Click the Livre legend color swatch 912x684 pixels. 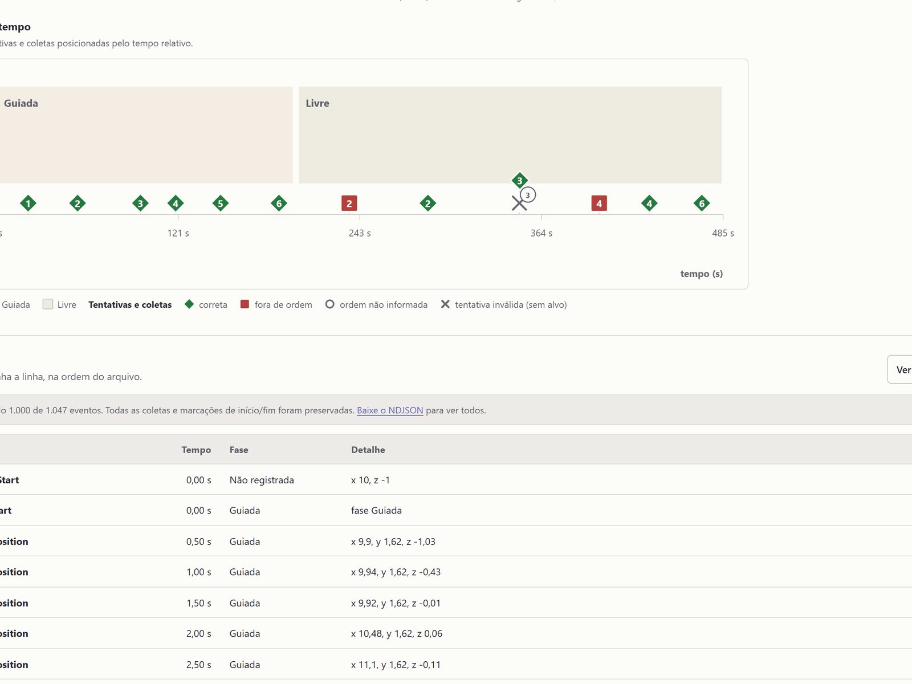click(48, 304)
